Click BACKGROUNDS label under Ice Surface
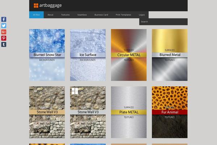Viewport: 217px width, 145px height. [88, 60]
